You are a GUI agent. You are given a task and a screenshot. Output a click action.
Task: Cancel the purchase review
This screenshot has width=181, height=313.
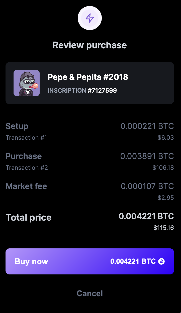coord(90,293)
